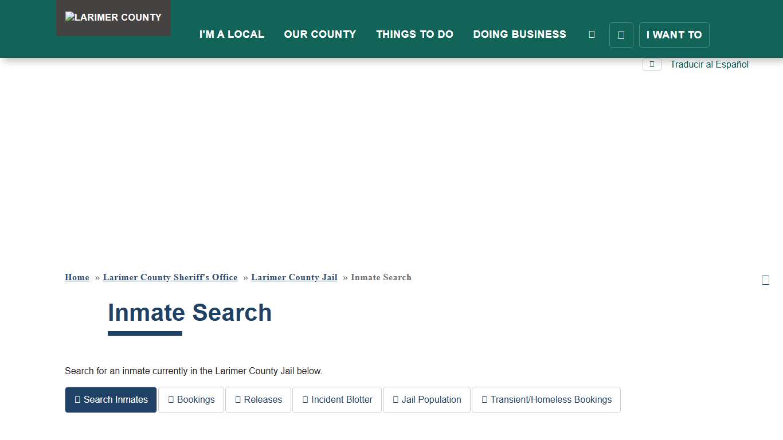Open the OUR COUNTY menu
The image size is (783, 440).
(x=320, y=34)
